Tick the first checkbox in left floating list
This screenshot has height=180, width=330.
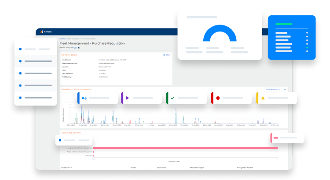tap(20, 49)
